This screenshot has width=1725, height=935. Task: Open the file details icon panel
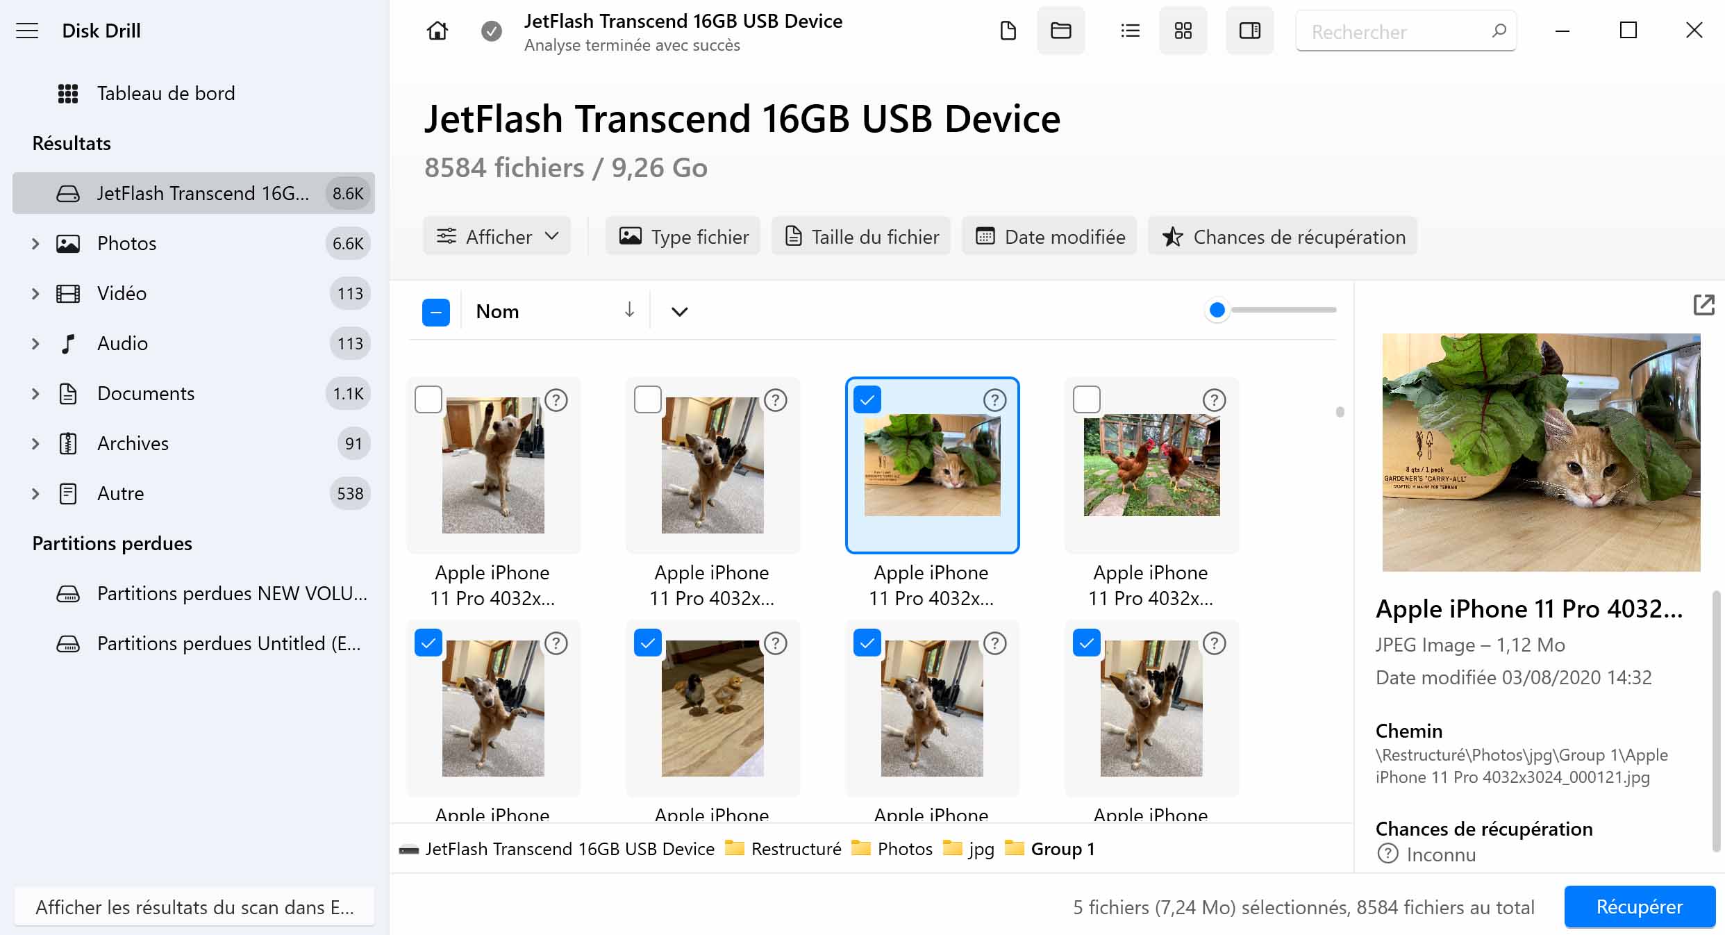(1251, 31)
